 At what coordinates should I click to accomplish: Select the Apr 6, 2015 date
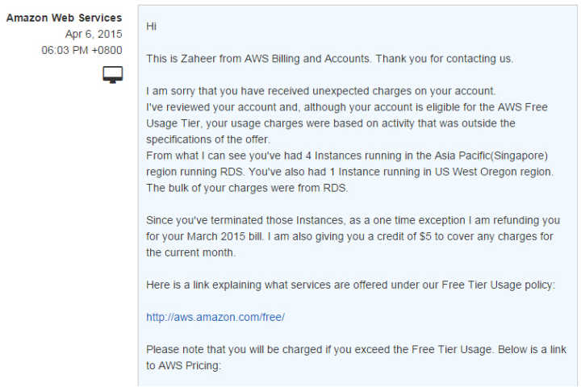coord(94,34)
